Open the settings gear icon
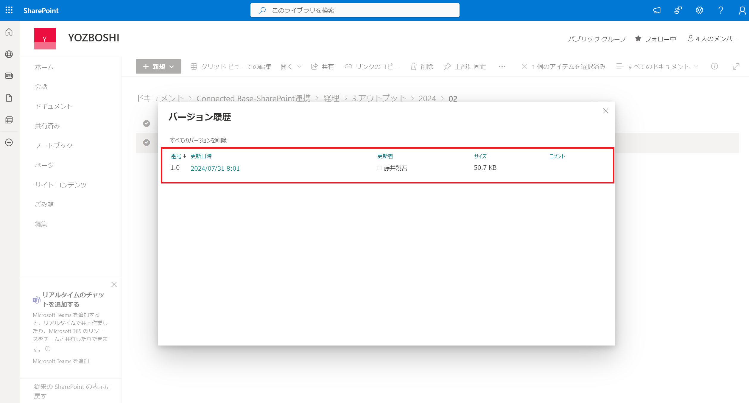The width and height of the screenshot is (749, 403). 699,10
